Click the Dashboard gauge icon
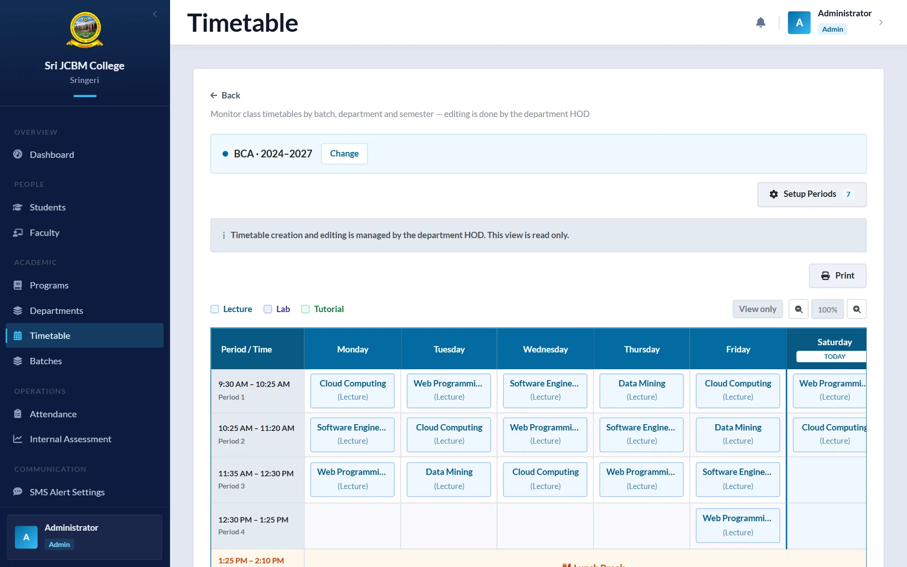The height and width of the screenshot is (567, 907). pos(18,154)
